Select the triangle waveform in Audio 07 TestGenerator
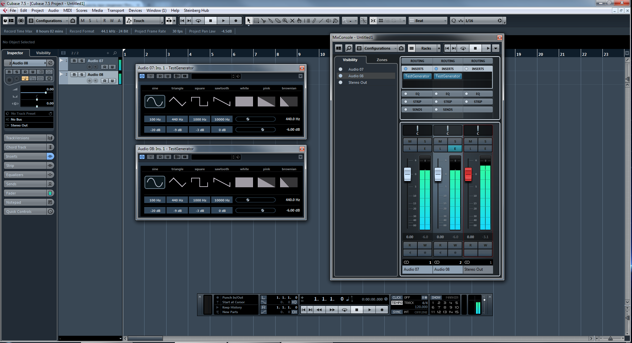The image size is (632, 343). pyautogui.click(x=177, y=102)
